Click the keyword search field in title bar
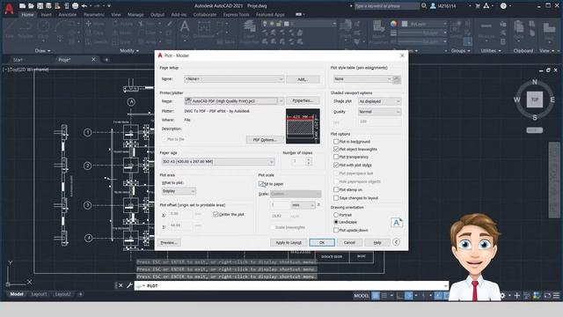This screenshot has height=317, width=563. [387, 6]
